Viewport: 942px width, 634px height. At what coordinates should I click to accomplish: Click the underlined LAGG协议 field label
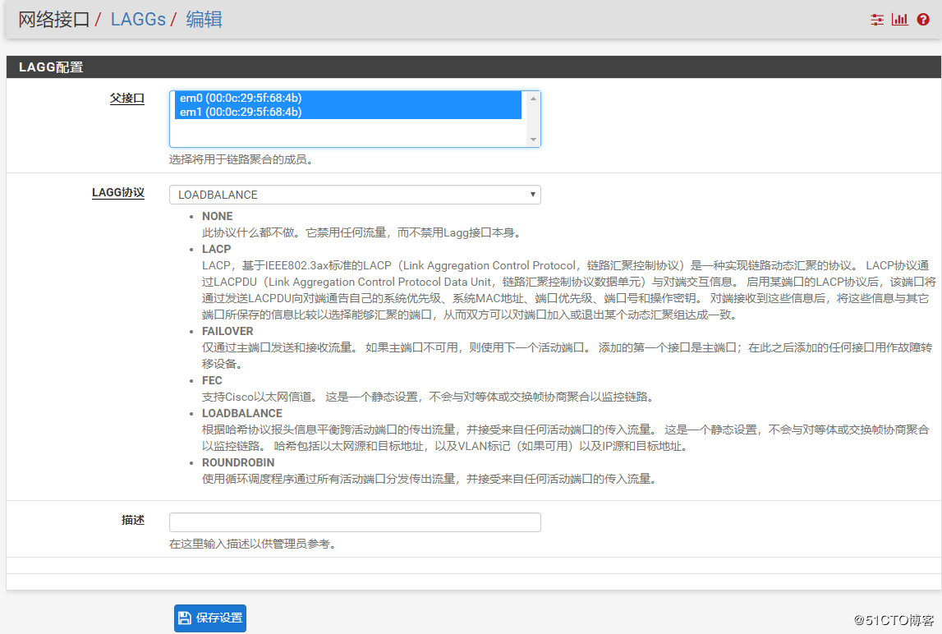117,193
